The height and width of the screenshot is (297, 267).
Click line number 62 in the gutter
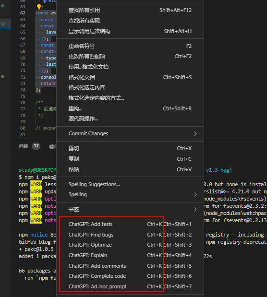click(23, 13)
